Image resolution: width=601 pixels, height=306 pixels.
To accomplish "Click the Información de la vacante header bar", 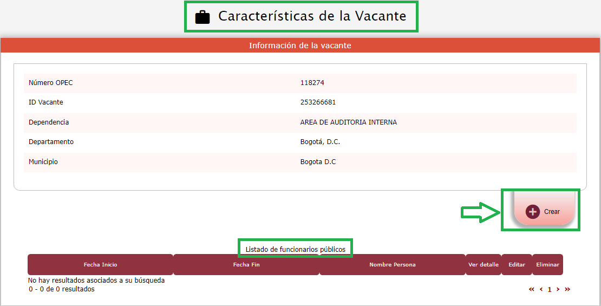I will [300, 45].
